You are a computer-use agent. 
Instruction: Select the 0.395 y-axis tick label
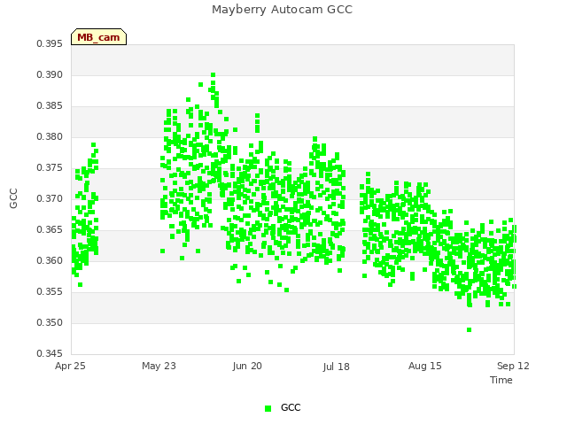coord(50,43)
